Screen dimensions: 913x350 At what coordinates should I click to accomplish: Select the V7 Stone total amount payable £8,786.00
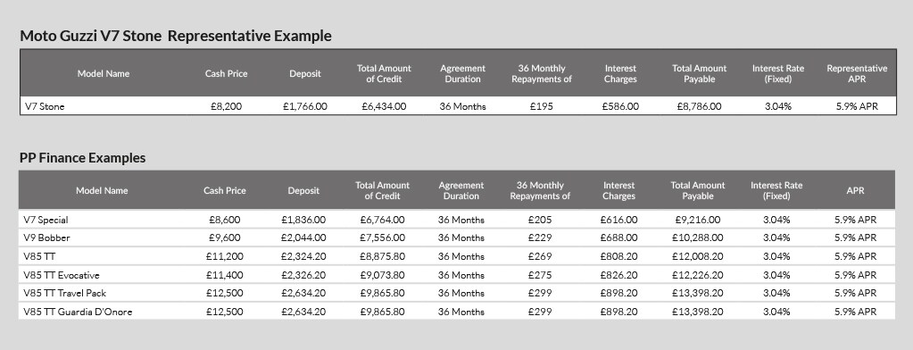pos(700,106)
